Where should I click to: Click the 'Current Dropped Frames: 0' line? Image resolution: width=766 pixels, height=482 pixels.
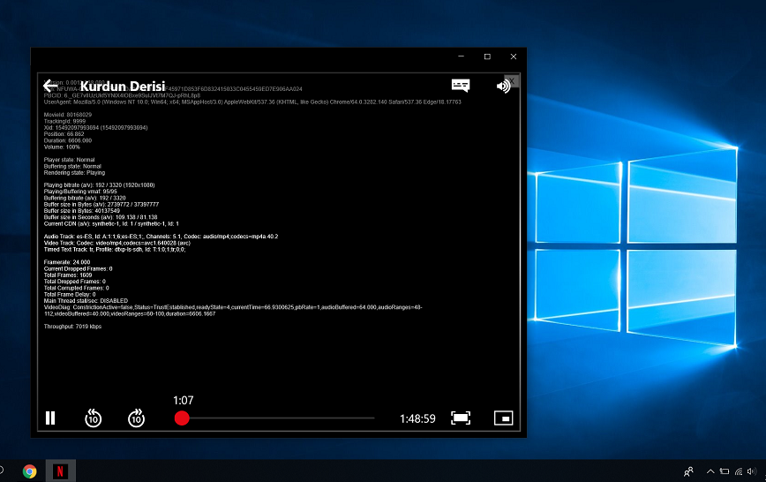[x=78, y=269]
